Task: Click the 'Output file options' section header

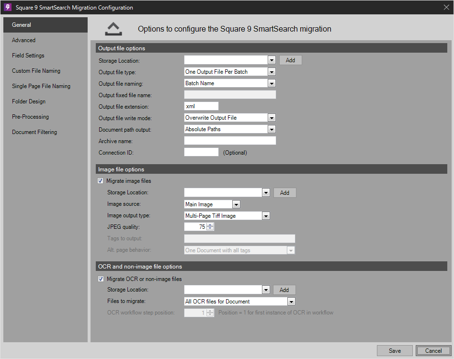Action: [x=272, y=48]
